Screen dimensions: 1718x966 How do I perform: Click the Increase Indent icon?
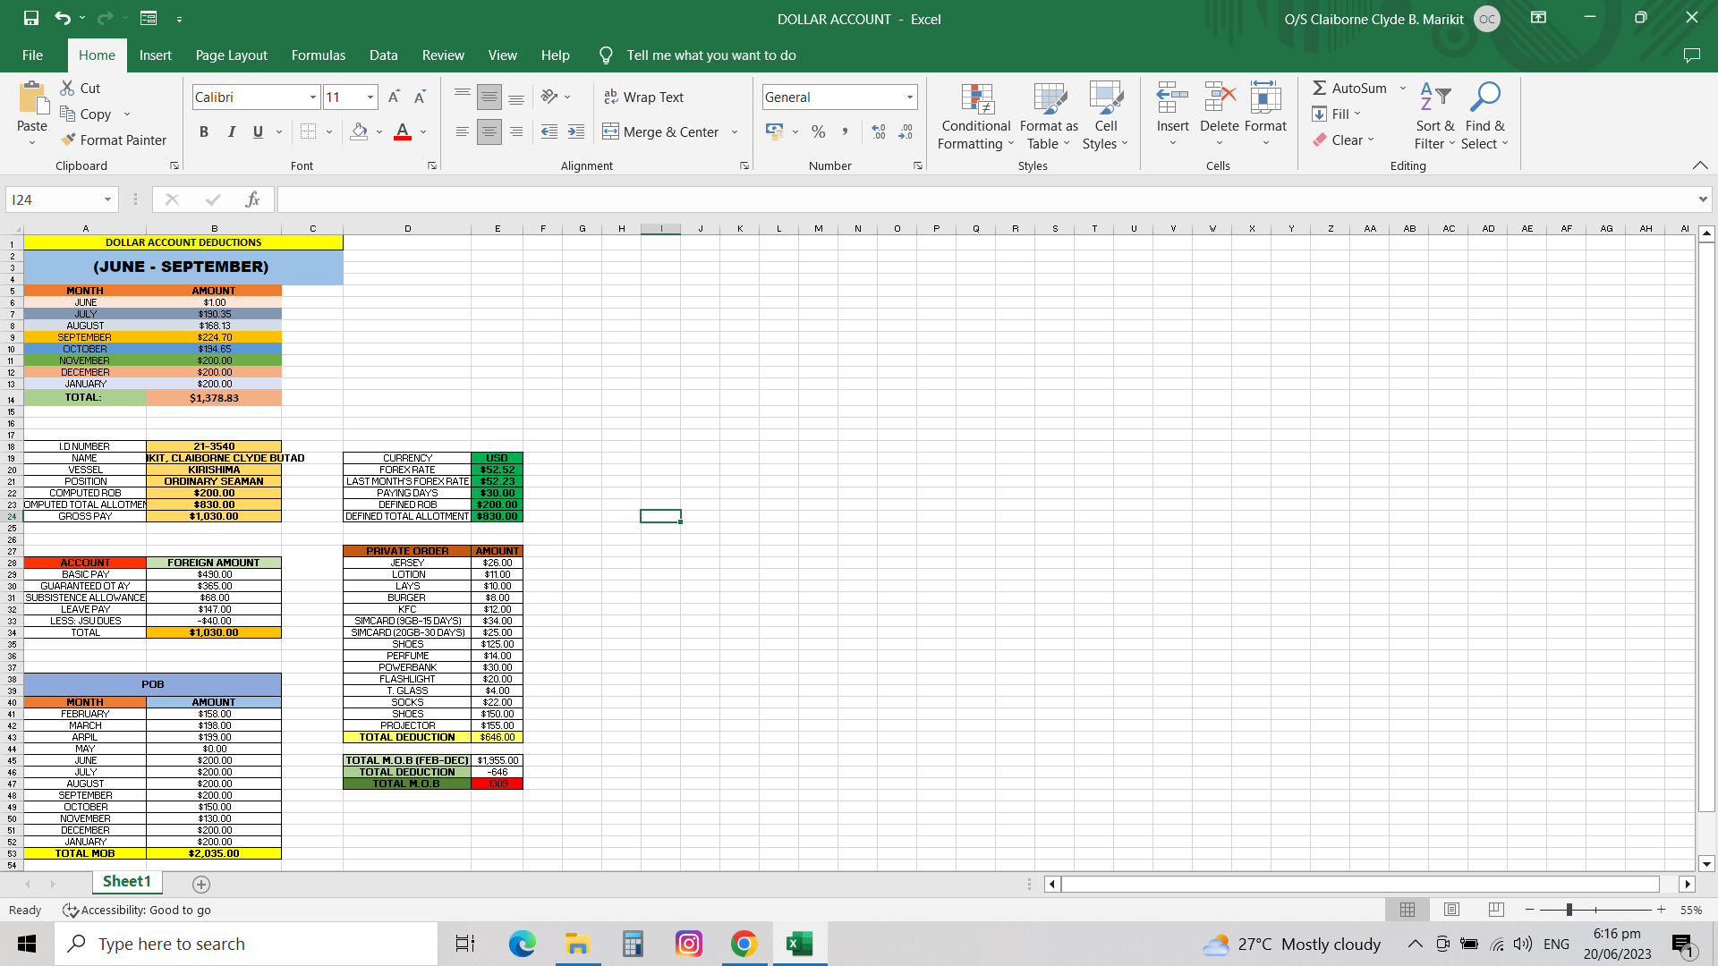pyautogui.click(x=576, y=132)
